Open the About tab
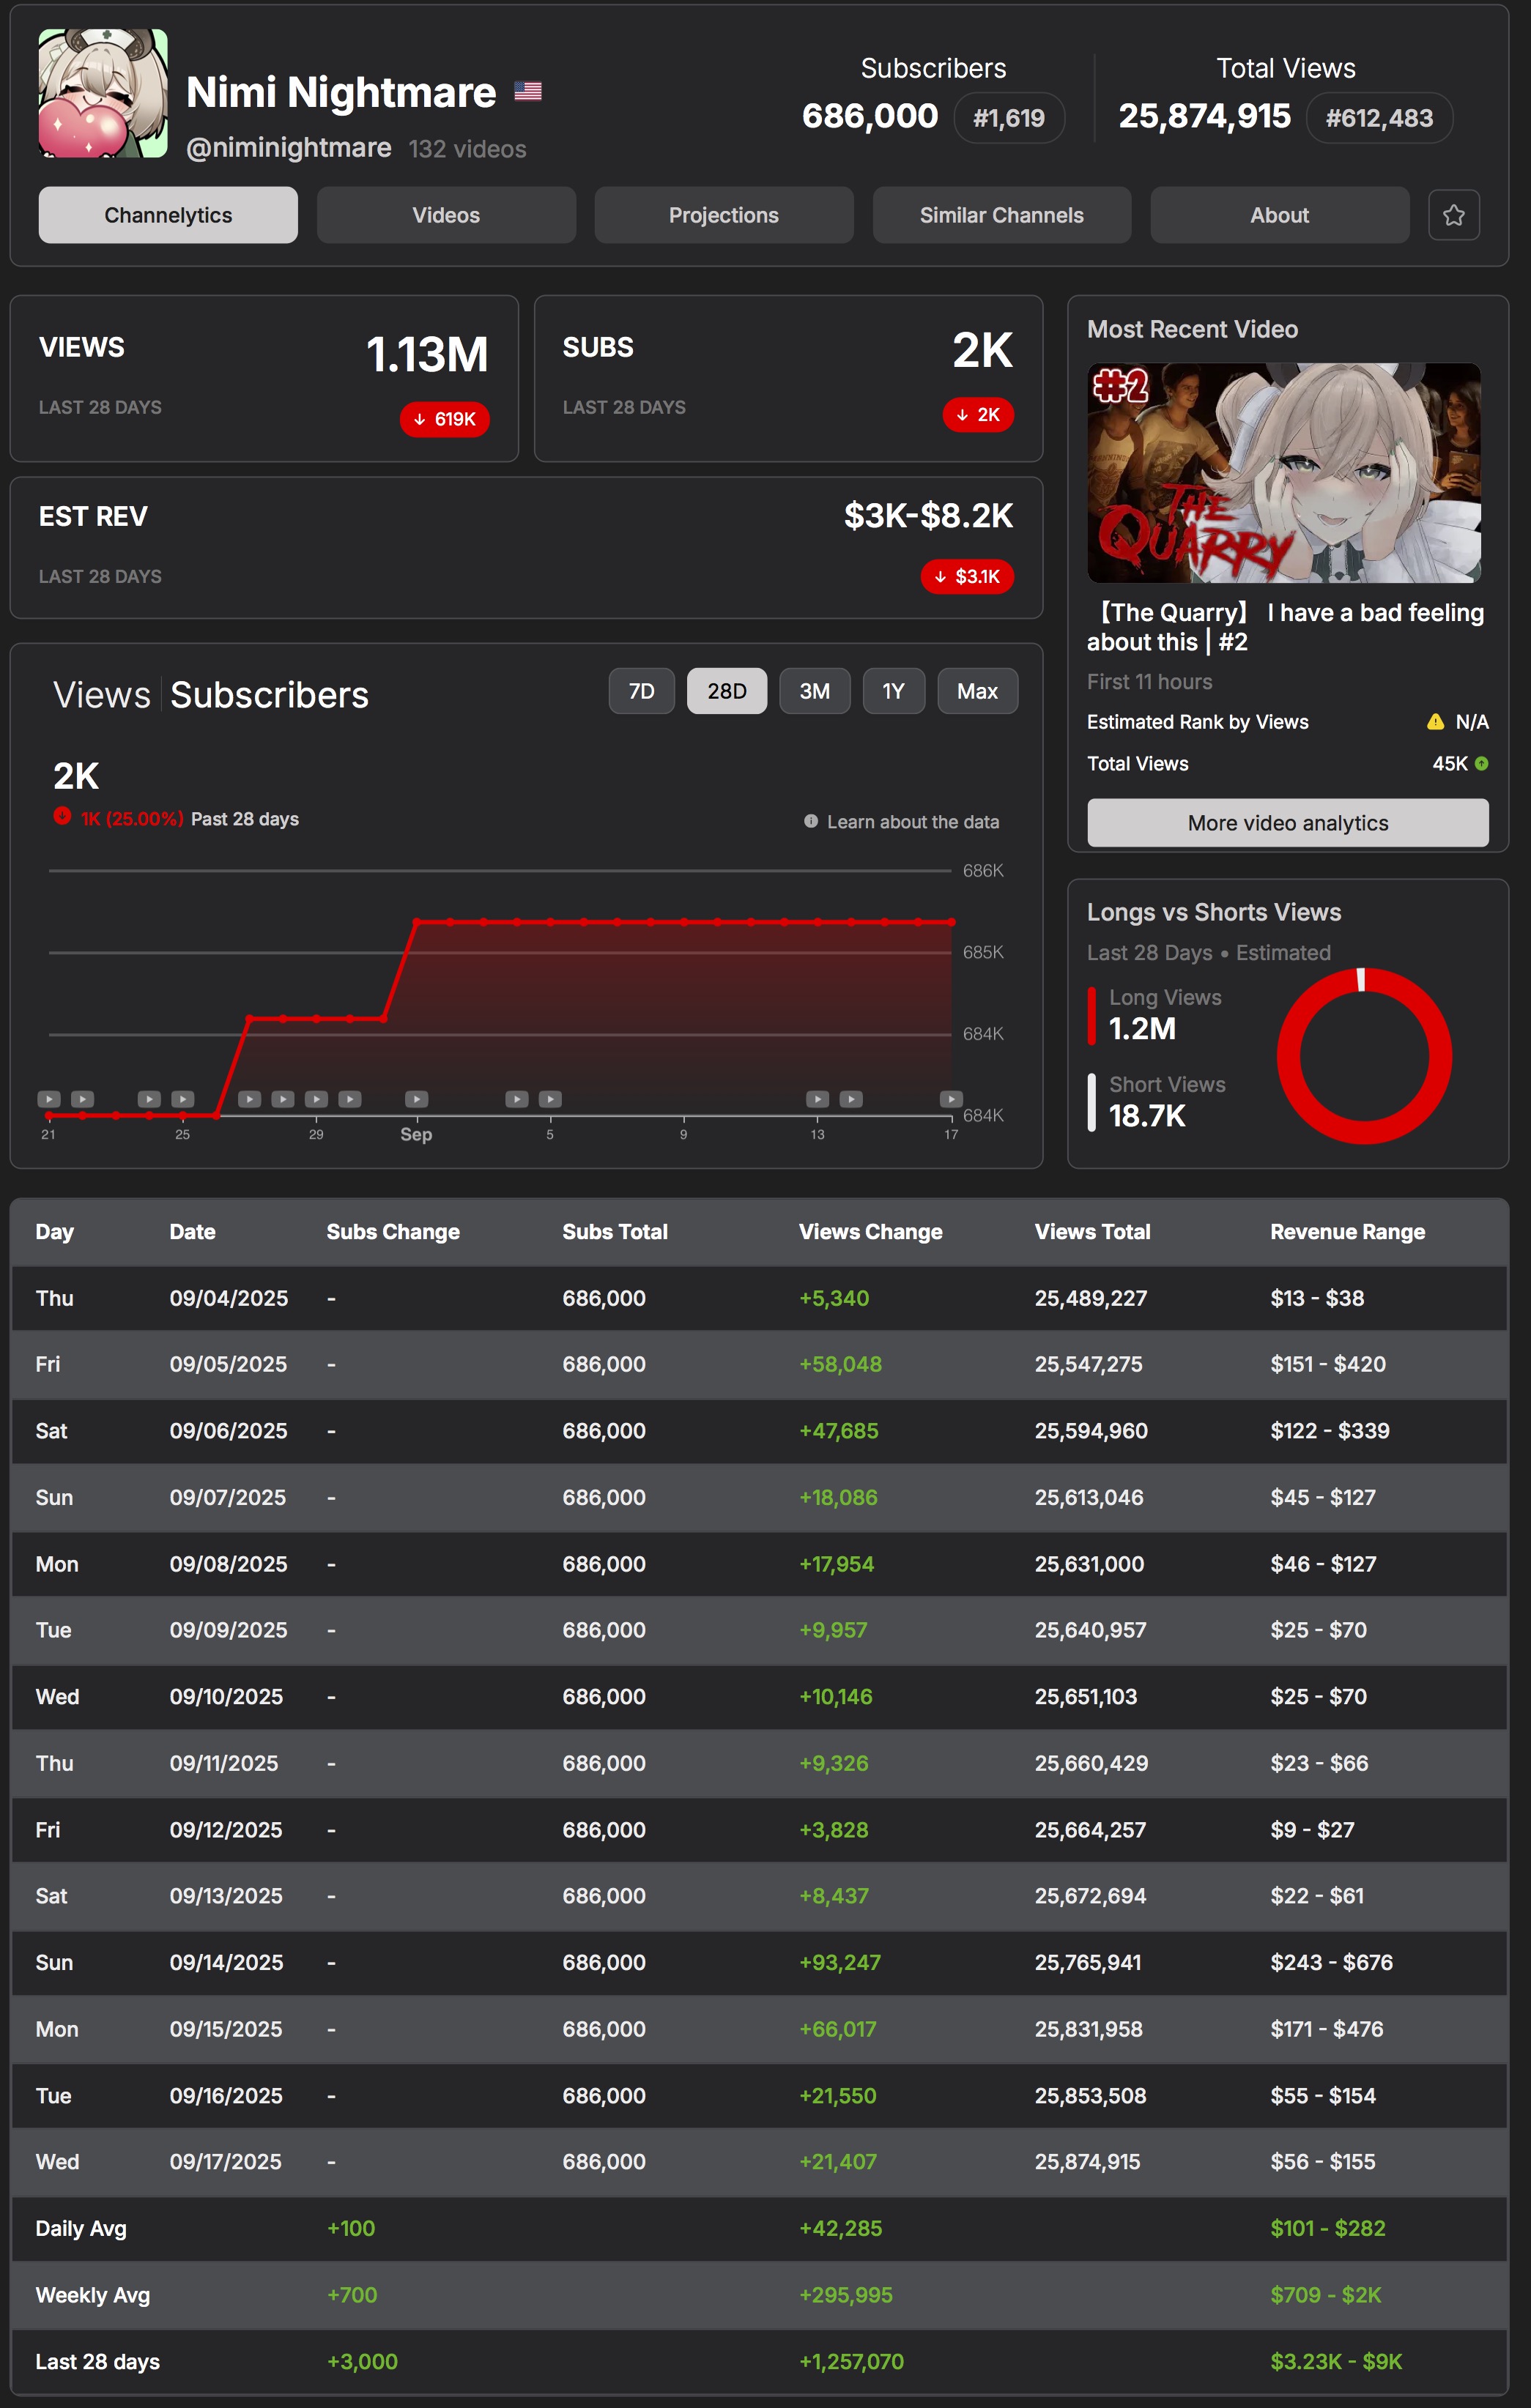The image size is (1531, 2408). [1280, 215]
